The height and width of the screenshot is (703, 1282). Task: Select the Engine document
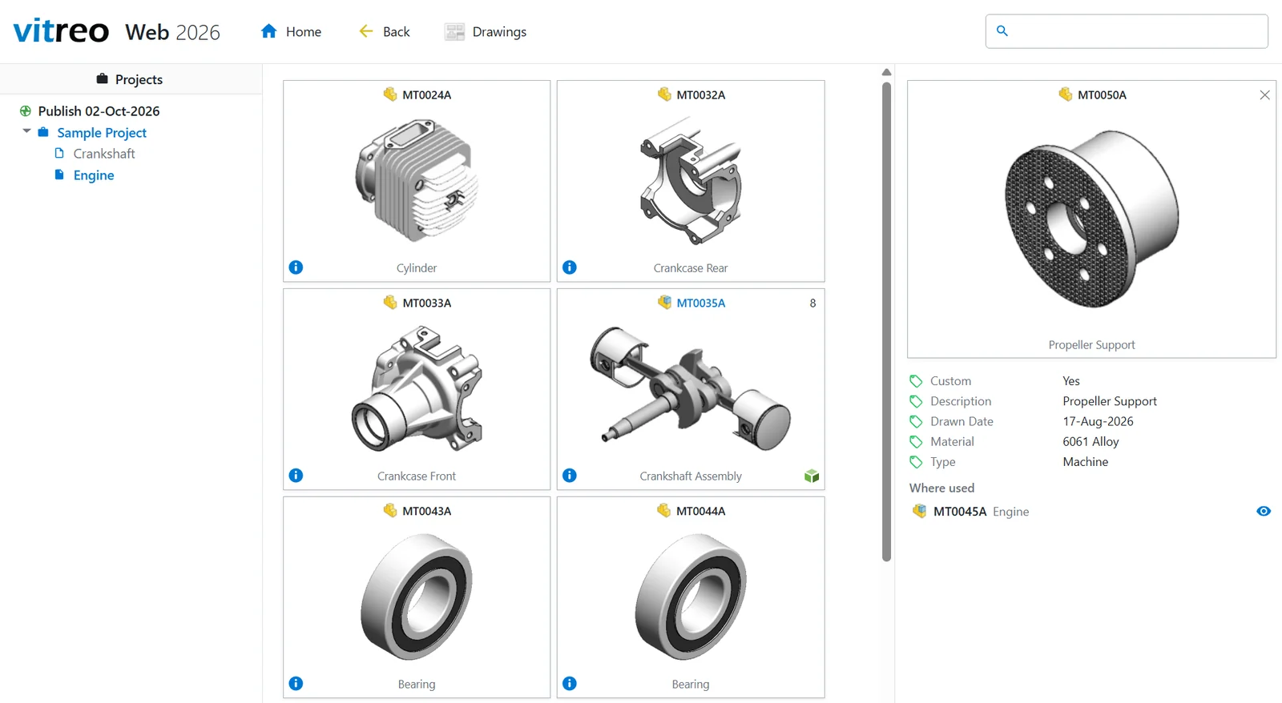click(x=94, y=175)
